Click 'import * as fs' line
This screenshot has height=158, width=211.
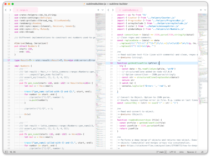132,15
